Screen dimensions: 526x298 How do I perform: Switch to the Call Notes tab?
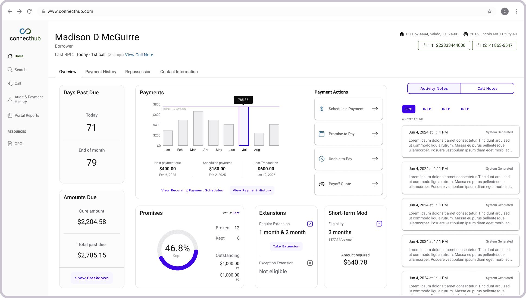pos(487,88)
